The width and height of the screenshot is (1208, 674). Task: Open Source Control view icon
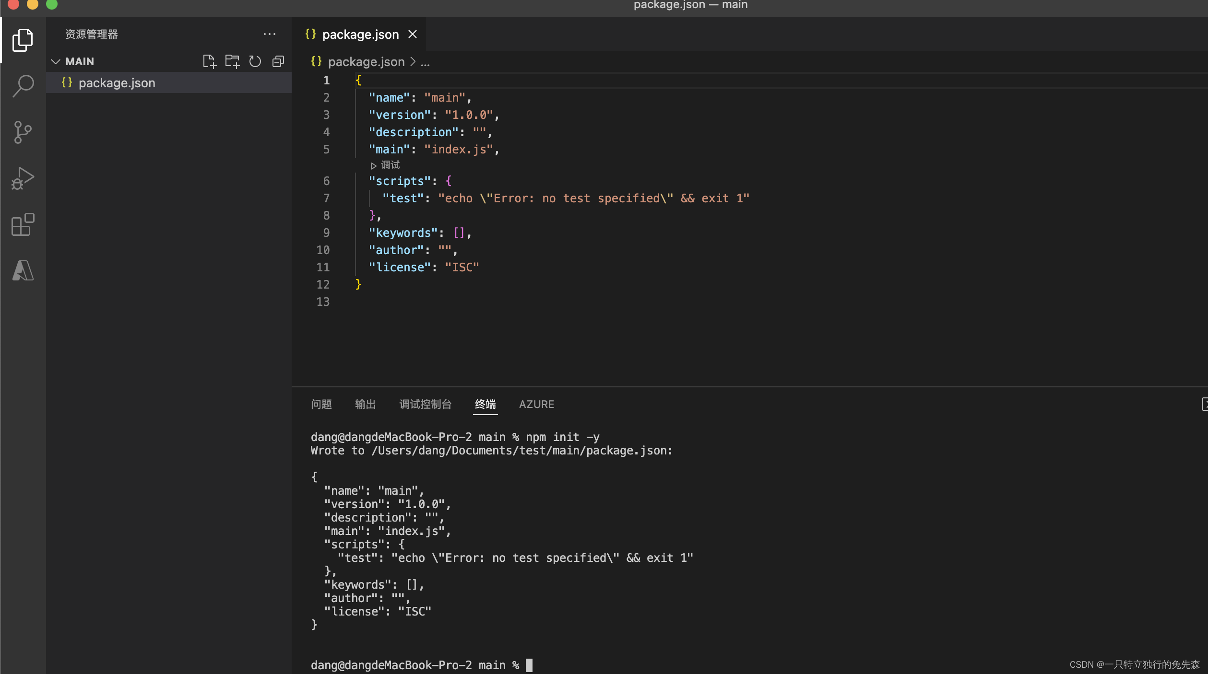[x=23, y=132]
